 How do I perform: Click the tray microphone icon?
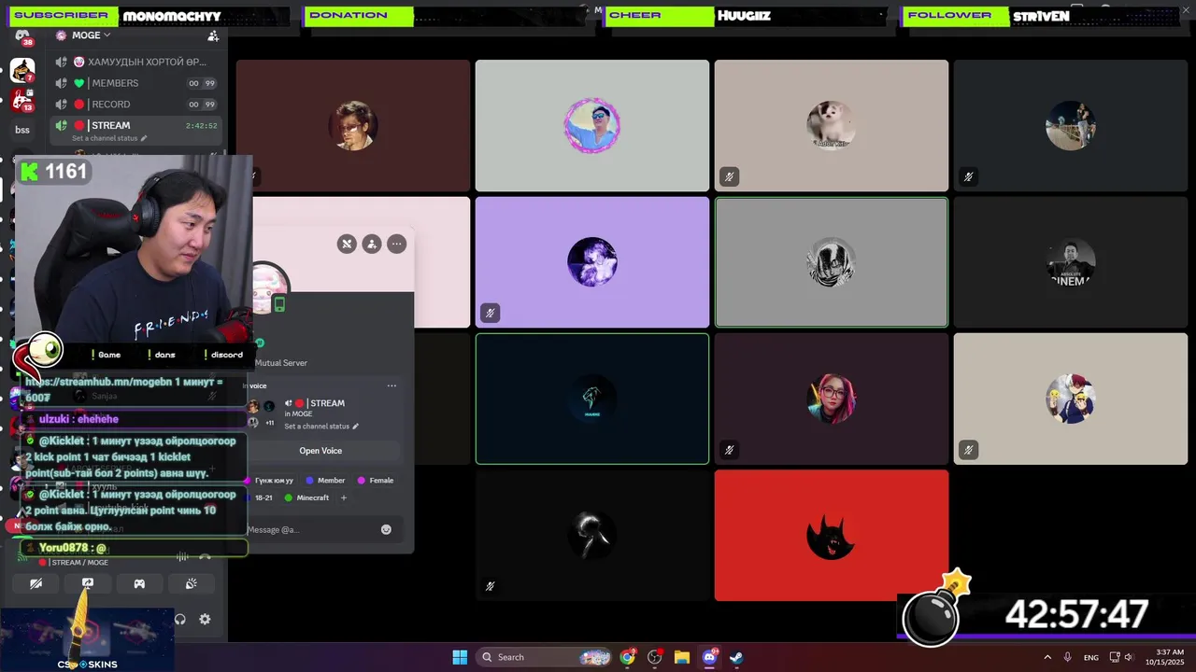[1068, 657]
